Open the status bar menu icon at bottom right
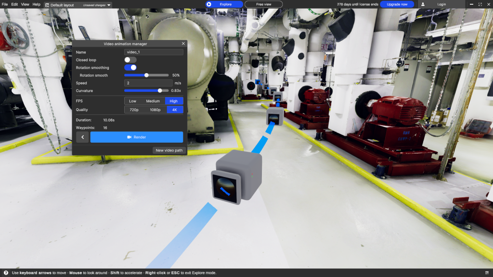The height and width of the screenshot is (277, 493). click(487, 273)
